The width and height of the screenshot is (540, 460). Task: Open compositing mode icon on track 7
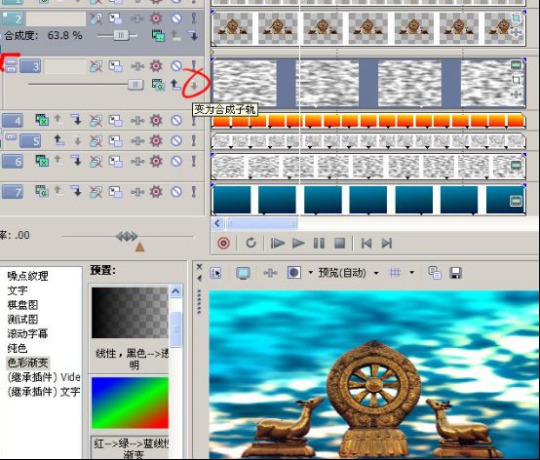pyautogui.click(x=42, y=191)
